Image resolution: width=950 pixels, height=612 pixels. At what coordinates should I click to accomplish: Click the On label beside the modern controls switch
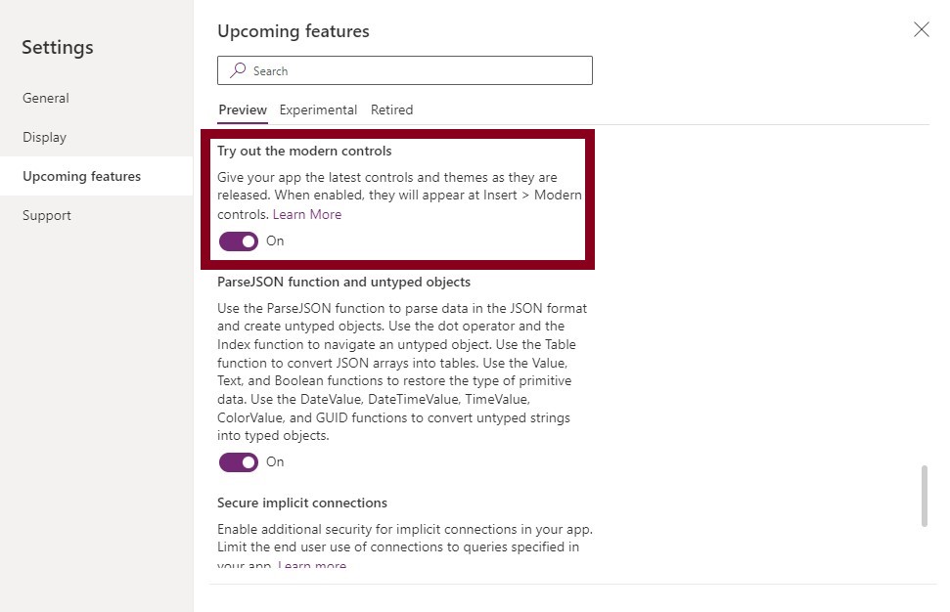[x=274, y=240]
